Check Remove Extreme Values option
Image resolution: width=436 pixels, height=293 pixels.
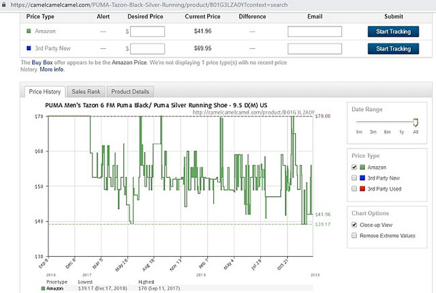click(x=354, y=235)
